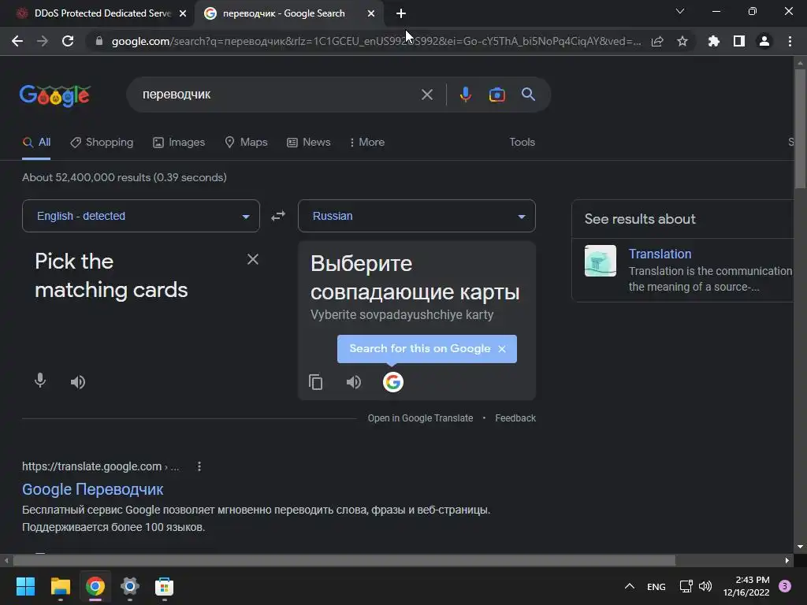Switch to News results
The height and width of the screenshot is (605, 807).
click(x=308, y=143)
